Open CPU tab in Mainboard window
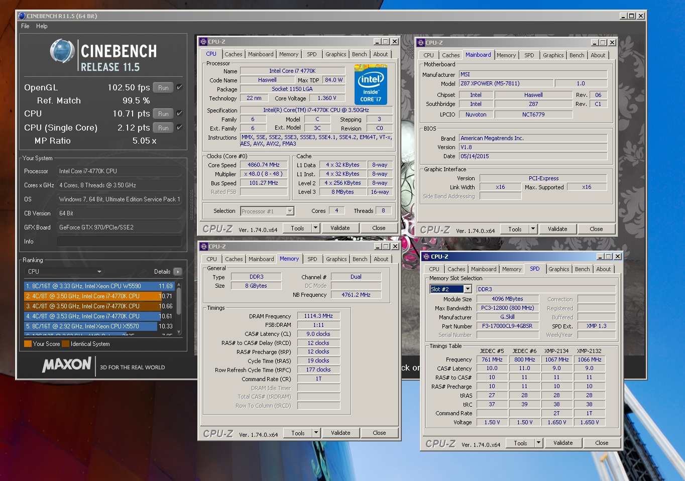The image size is (685, 481). (428, 55)
